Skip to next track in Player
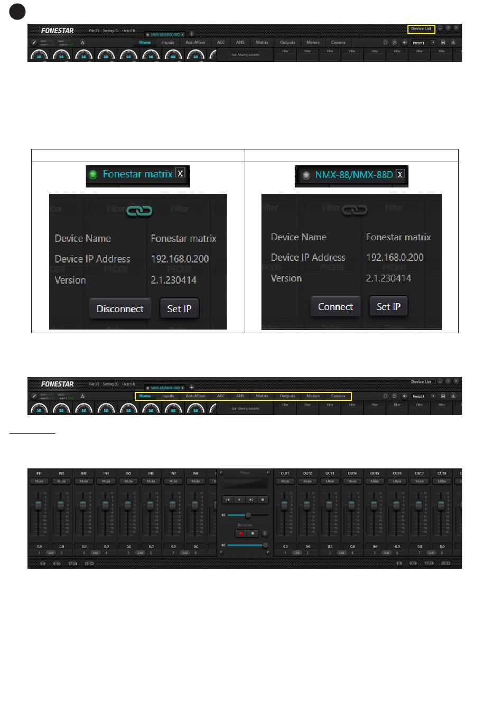The image size is (502, 723). click(251, 499)
